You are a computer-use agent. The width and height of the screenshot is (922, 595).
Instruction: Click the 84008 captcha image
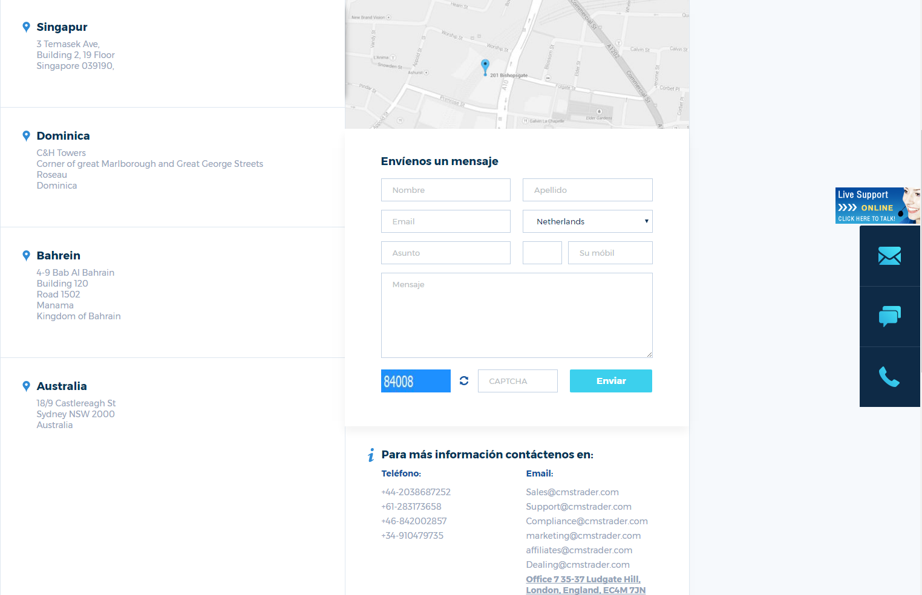(416, 381)
